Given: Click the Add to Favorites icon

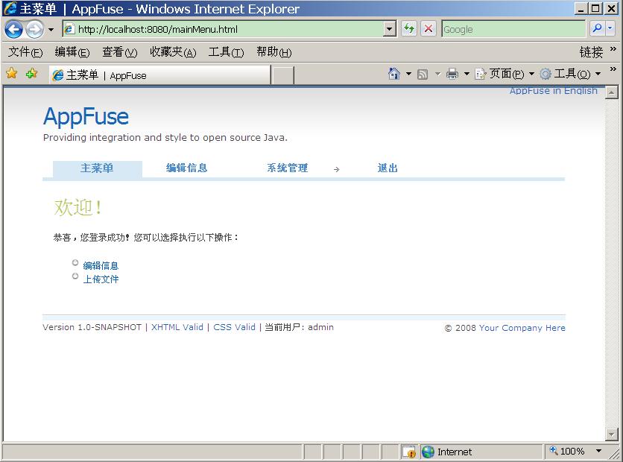Looking at the screenshot, I should [x=31, y=74].
